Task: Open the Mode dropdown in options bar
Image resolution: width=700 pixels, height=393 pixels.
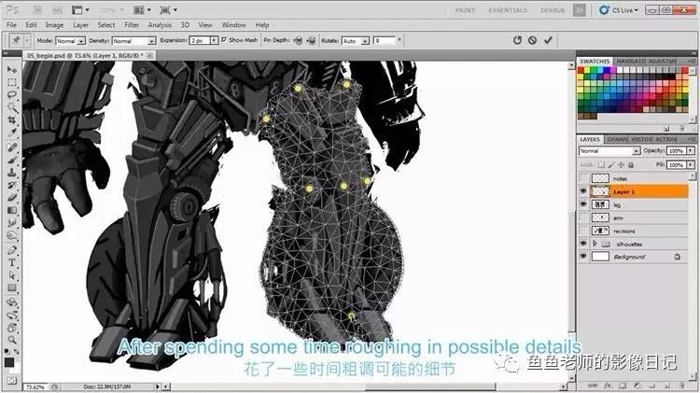Action: coord(71,41)
